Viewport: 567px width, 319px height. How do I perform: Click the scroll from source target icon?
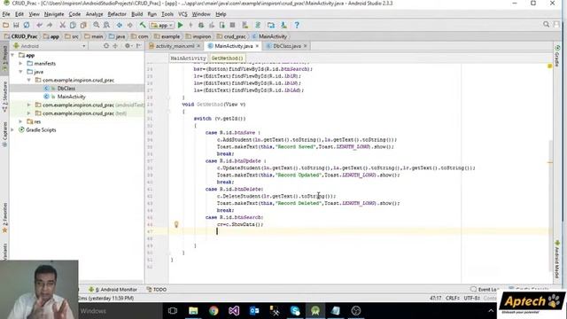pyautogui.click(x=106, y=46)
